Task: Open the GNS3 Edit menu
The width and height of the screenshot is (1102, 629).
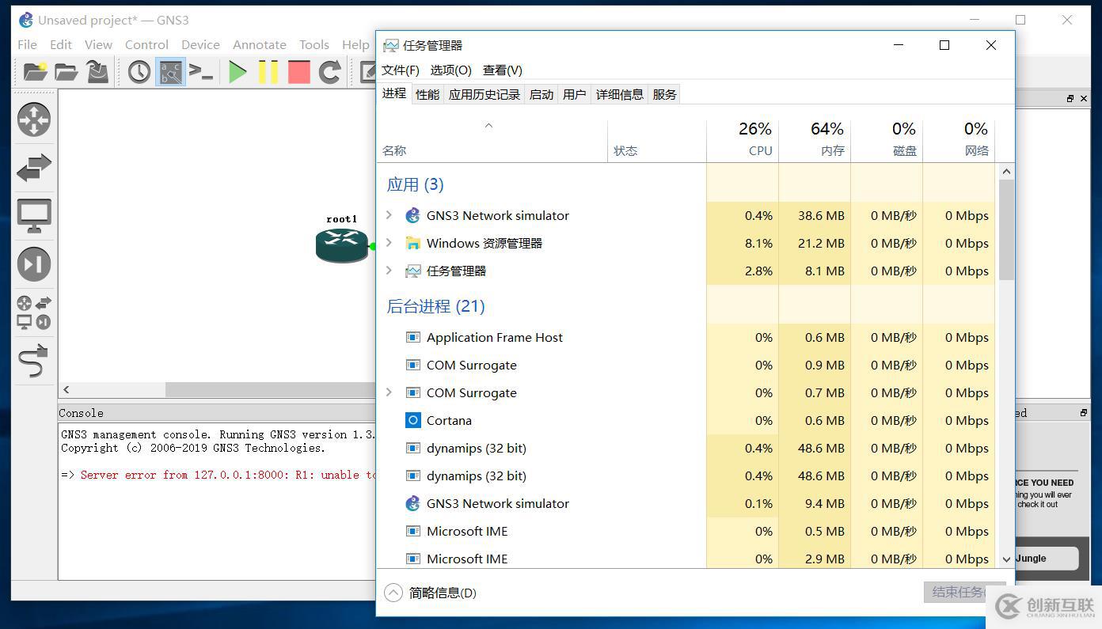Action: tap(61, 44)
